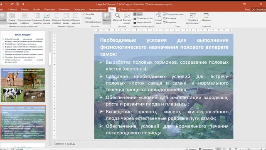This screenshot has width=266, height=150.
Task: Click the Вход sign-in link
Action: (x=247, y=10)
